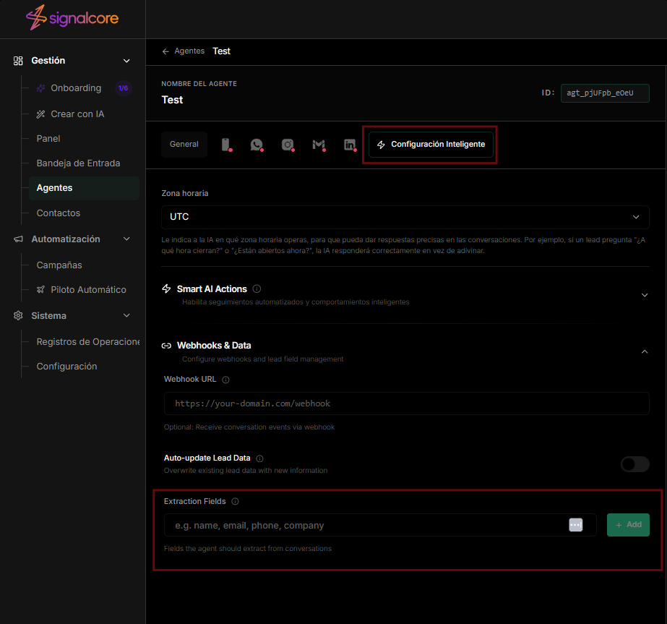Click the Crear con IA wand icon
Image resolution: width=667 pixels, height=624 pixels.
pos(41,114)
